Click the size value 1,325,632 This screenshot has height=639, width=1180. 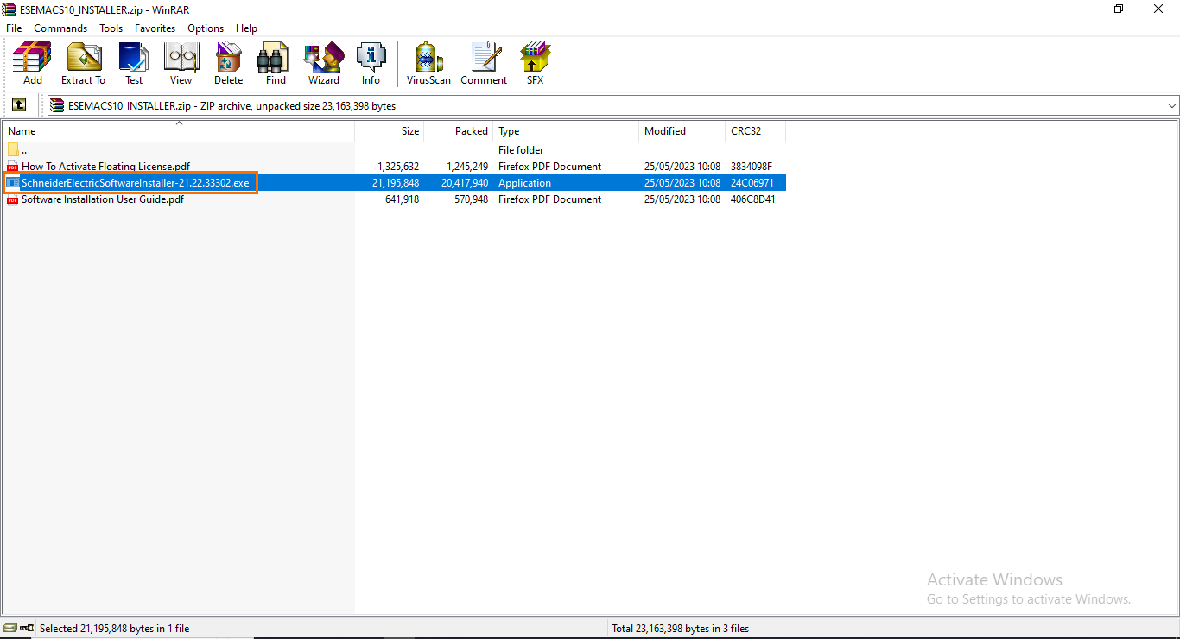[x=398, y=167]
